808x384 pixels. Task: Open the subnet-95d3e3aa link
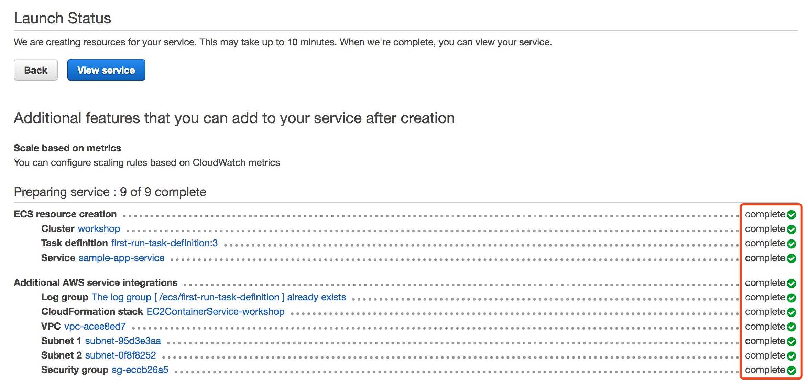point(123,341)
